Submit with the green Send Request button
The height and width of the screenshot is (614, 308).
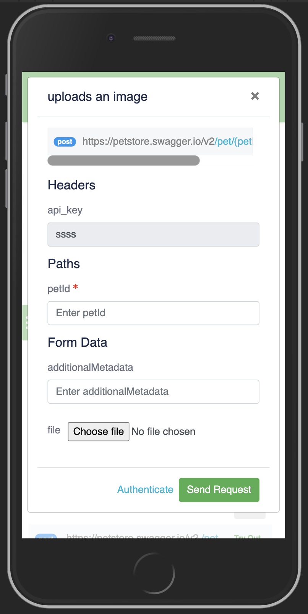(x=219, y=490)
